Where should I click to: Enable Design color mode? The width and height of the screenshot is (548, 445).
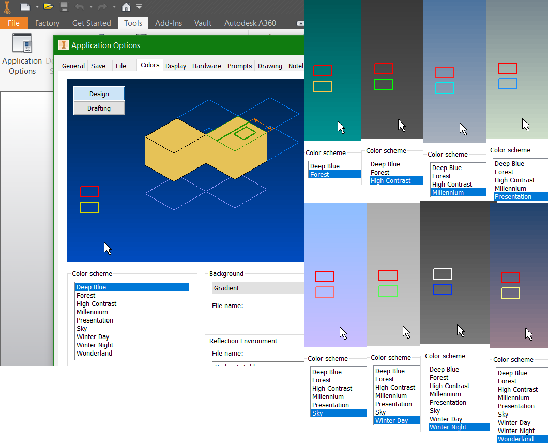tap(99, 94)
